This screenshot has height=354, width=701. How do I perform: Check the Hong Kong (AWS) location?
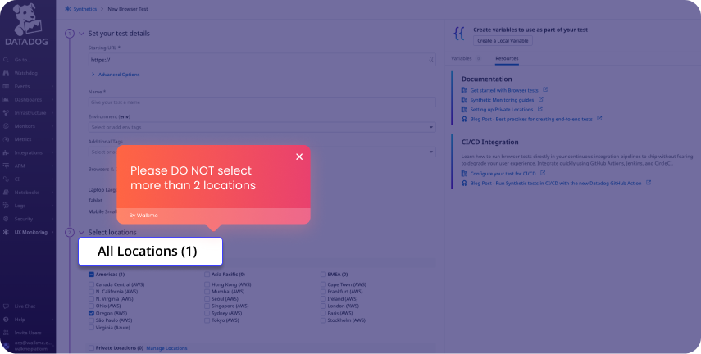[207, 284]
